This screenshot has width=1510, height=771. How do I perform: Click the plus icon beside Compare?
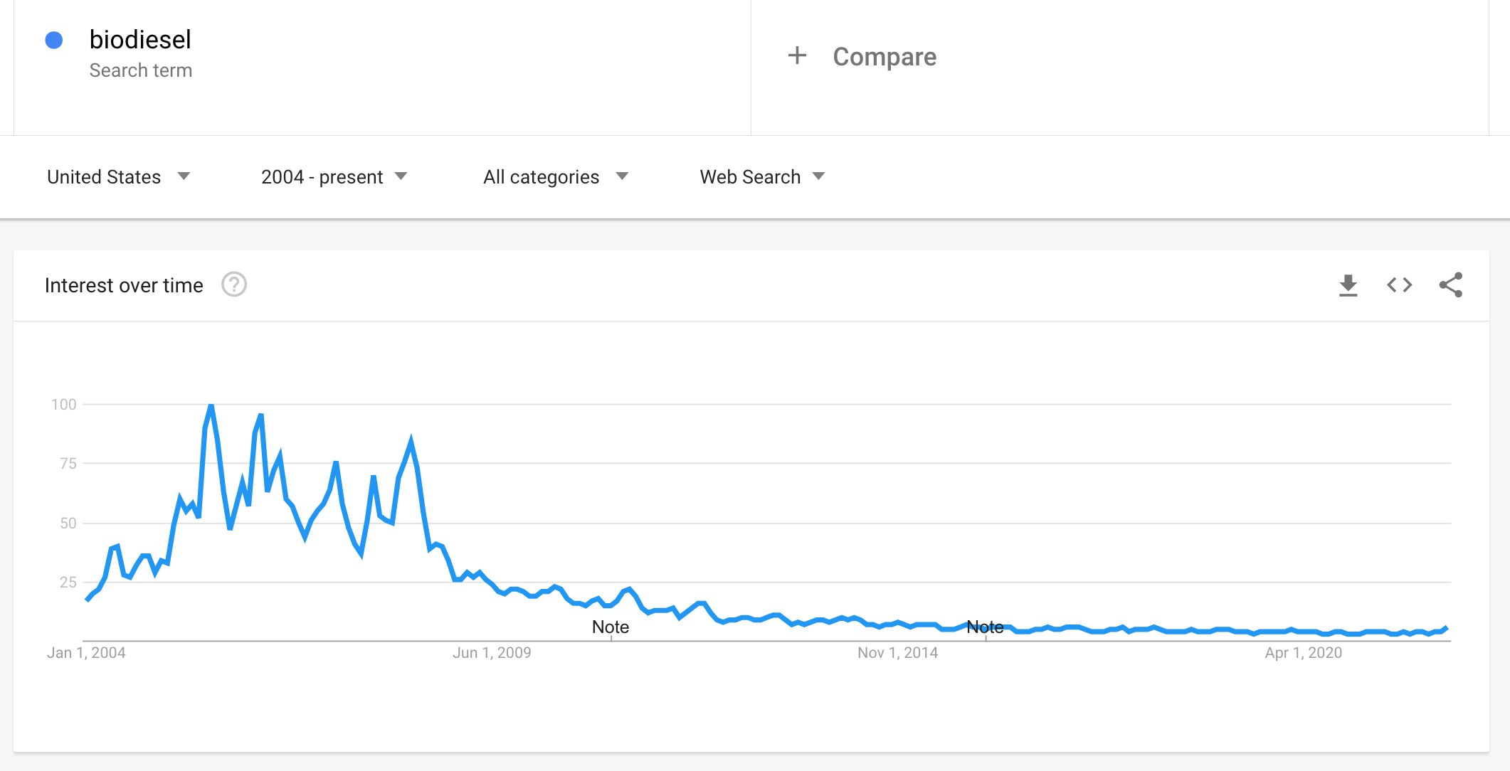point(797,55)
